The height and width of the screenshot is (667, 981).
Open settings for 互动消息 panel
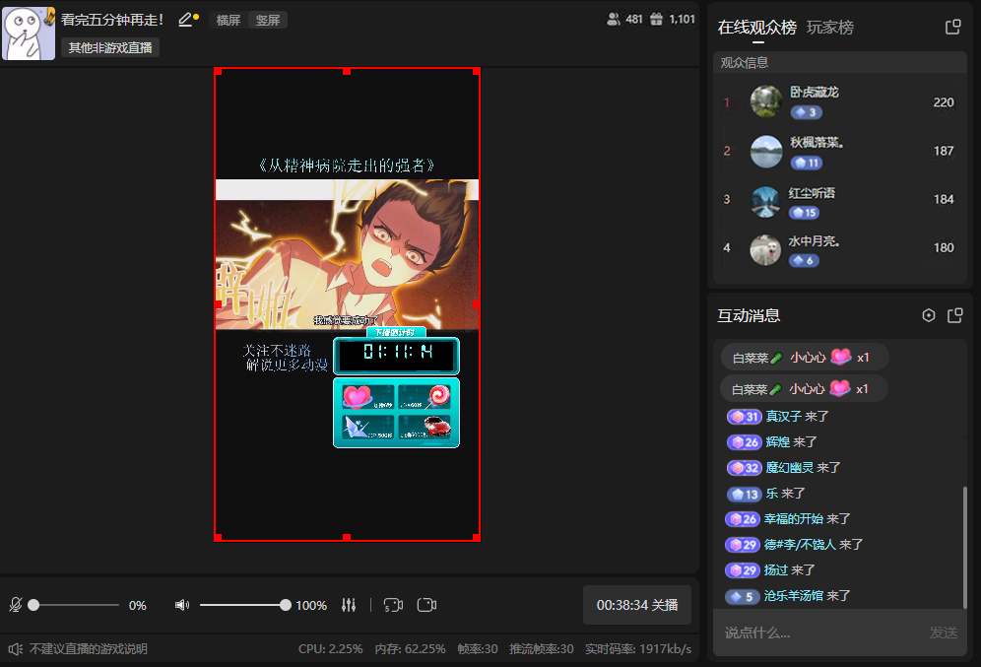928,315
